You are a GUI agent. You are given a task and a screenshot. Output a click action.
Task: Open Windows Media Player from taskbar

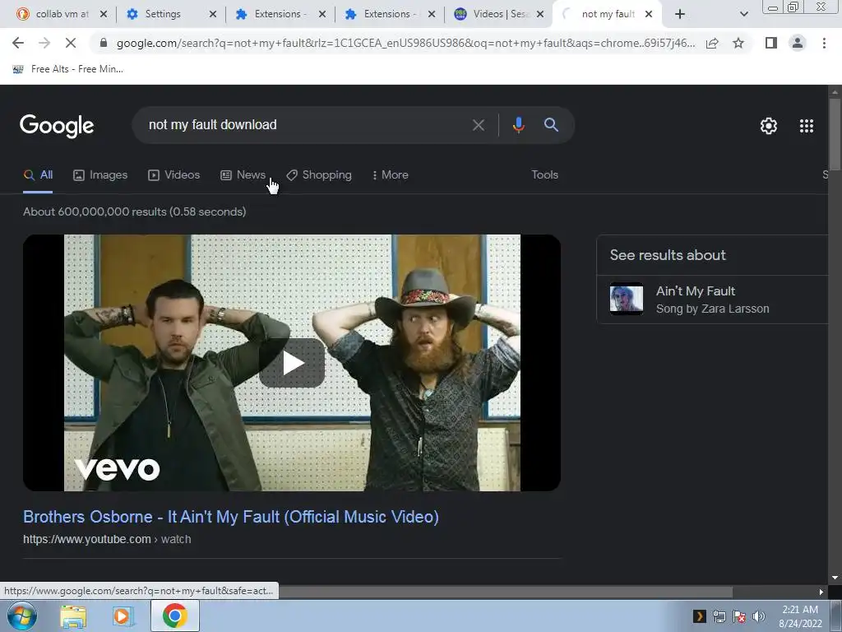[123, 616]
